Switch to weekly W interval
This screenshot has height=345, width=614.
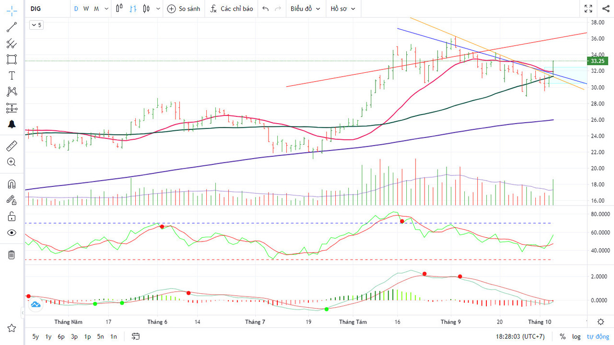[x=86, y=9]
